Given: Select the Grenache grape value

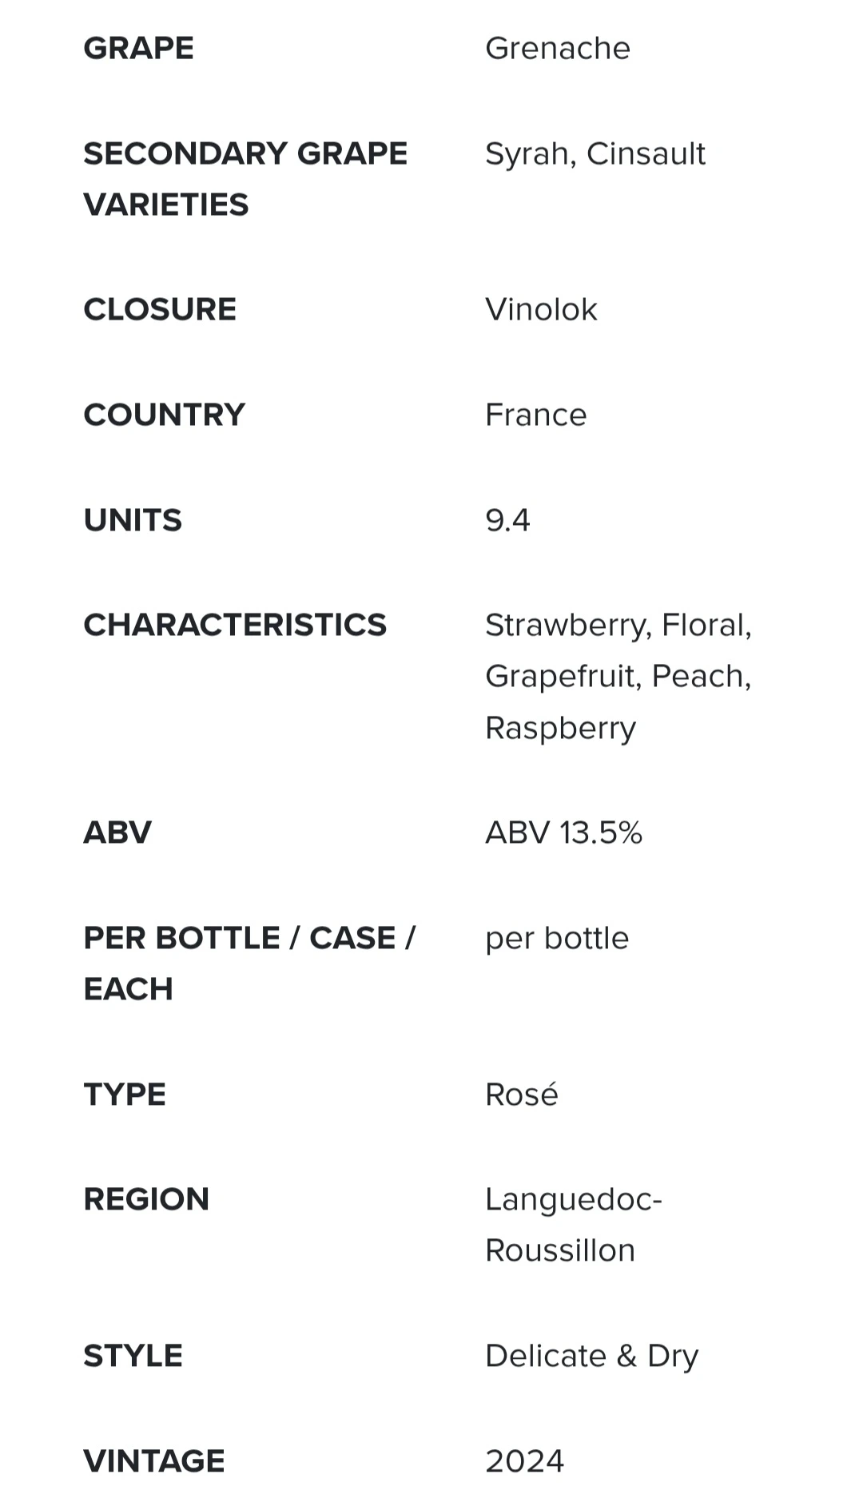Looking at the screenshot, I should click(x=558, y=49).
